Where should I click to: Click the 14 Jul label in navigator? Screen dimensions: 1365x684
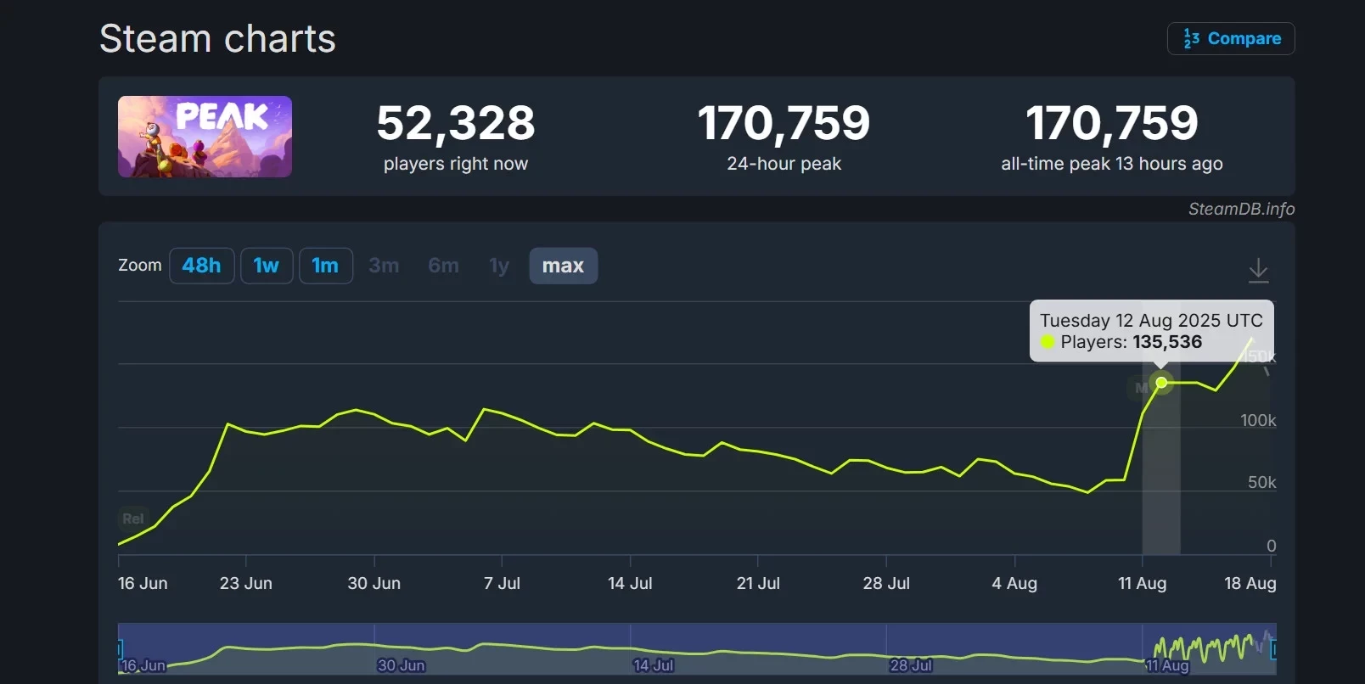[653, 665]
